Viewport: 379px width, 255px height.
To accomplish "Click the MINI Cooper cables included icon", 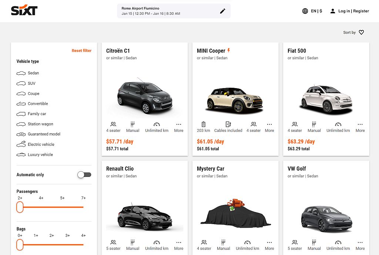I will click(228, 124).
